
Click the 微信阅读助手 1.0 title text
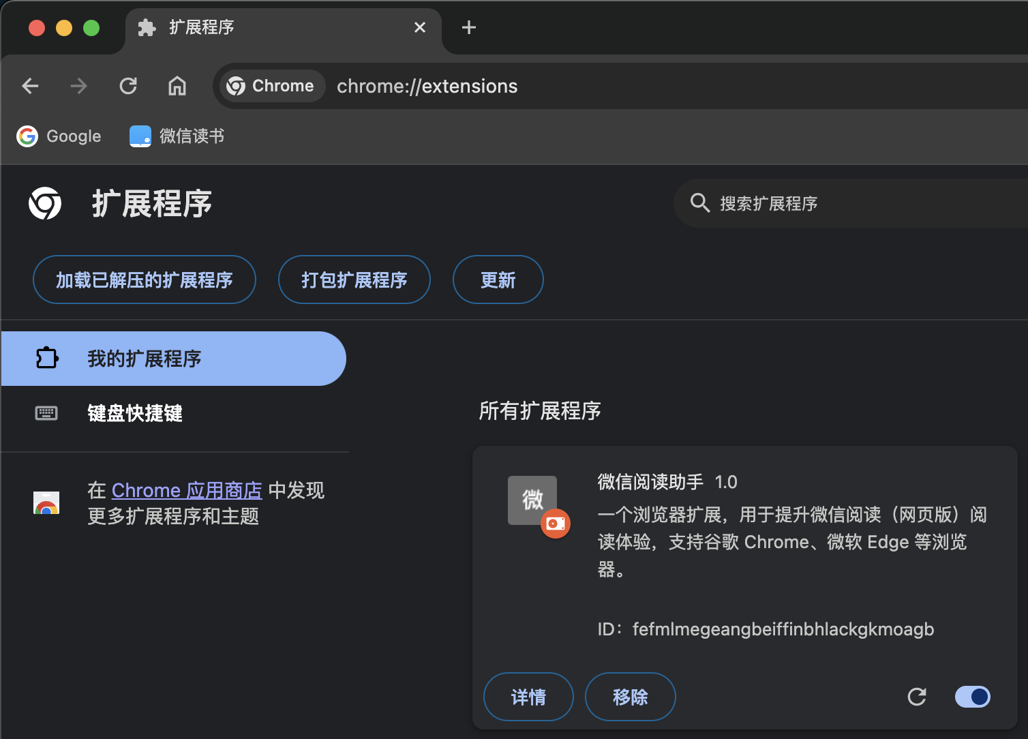pyautogui.click(x=667, y=482)
